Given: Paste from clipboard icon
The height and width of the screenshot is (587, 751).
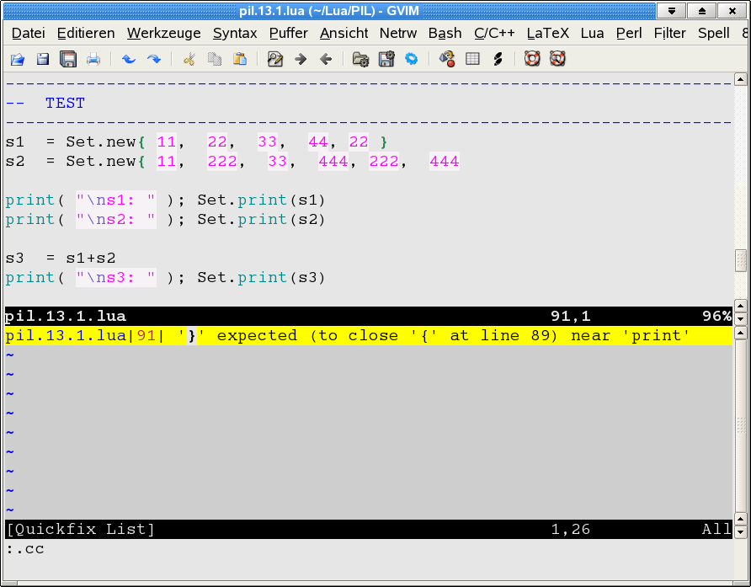Looking at the screenshot, I should click(240, 60).
